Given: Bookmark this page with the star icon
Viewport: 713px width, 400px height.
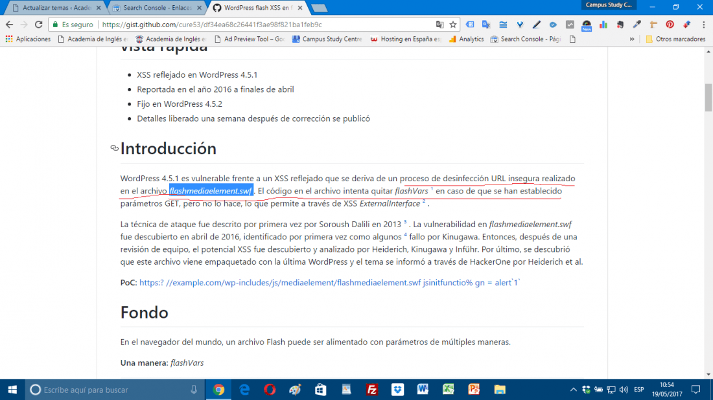Looking at the screenshot, I should click(x=453, y=25).
